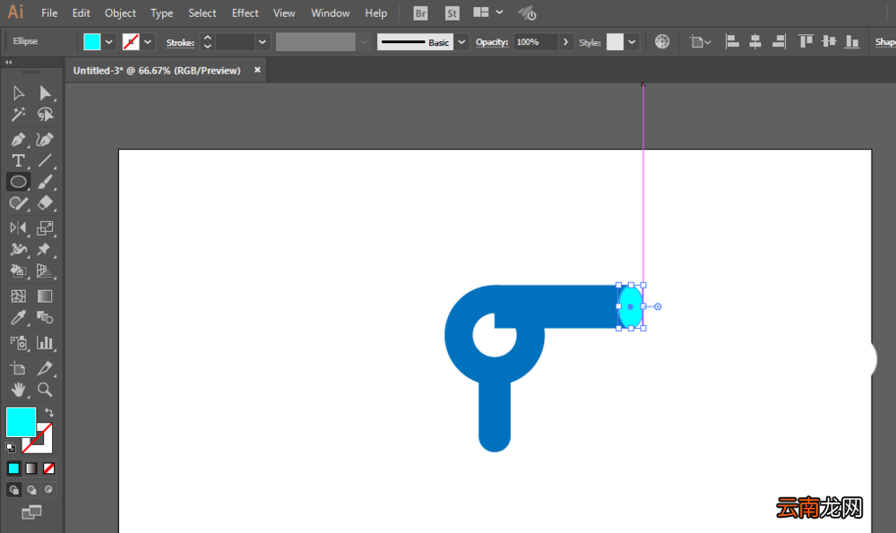This screenshot has height=533, width=896.
Task: Align objects horizontal left
Action: tap(732, 41)
